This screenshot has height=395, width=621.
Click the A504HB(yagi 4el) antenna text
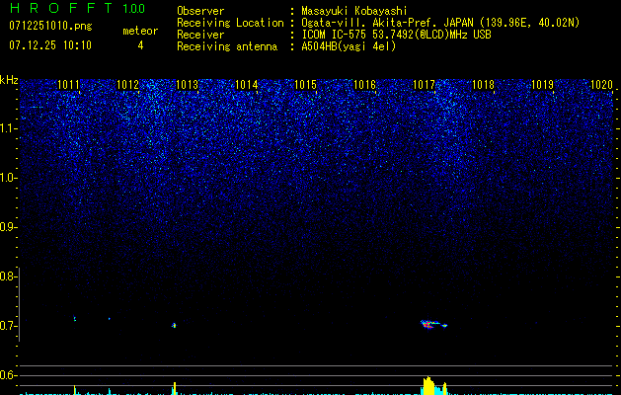(349, 46)
